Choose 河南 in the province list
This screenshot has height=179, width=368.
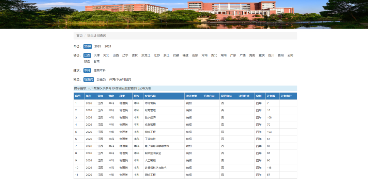pos(204,55)
